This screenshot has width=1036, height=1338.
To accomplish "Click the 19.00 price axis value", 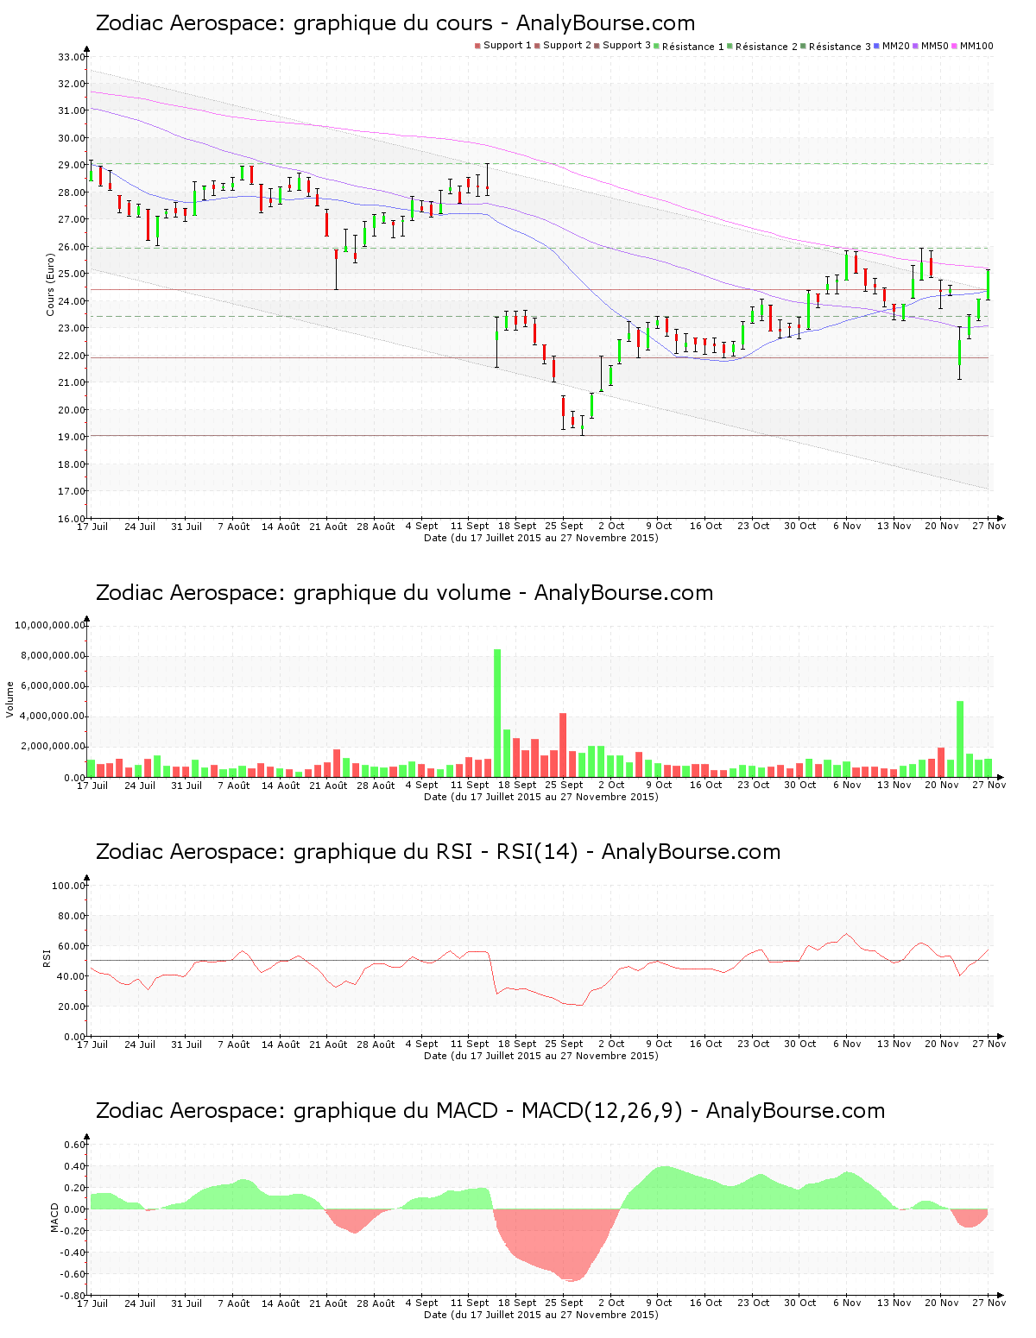I will pyautogui.click(x=72, y=438).
